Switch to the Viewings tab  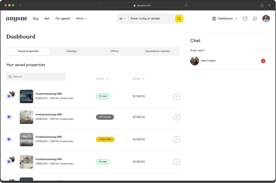(71, 51)
